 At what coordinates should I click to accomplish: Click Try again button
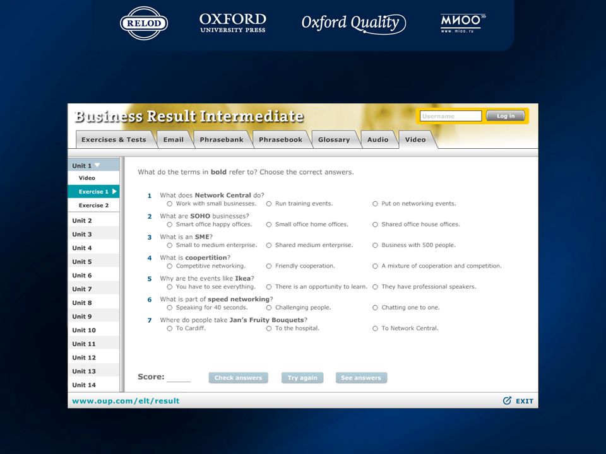coord(302,378)
